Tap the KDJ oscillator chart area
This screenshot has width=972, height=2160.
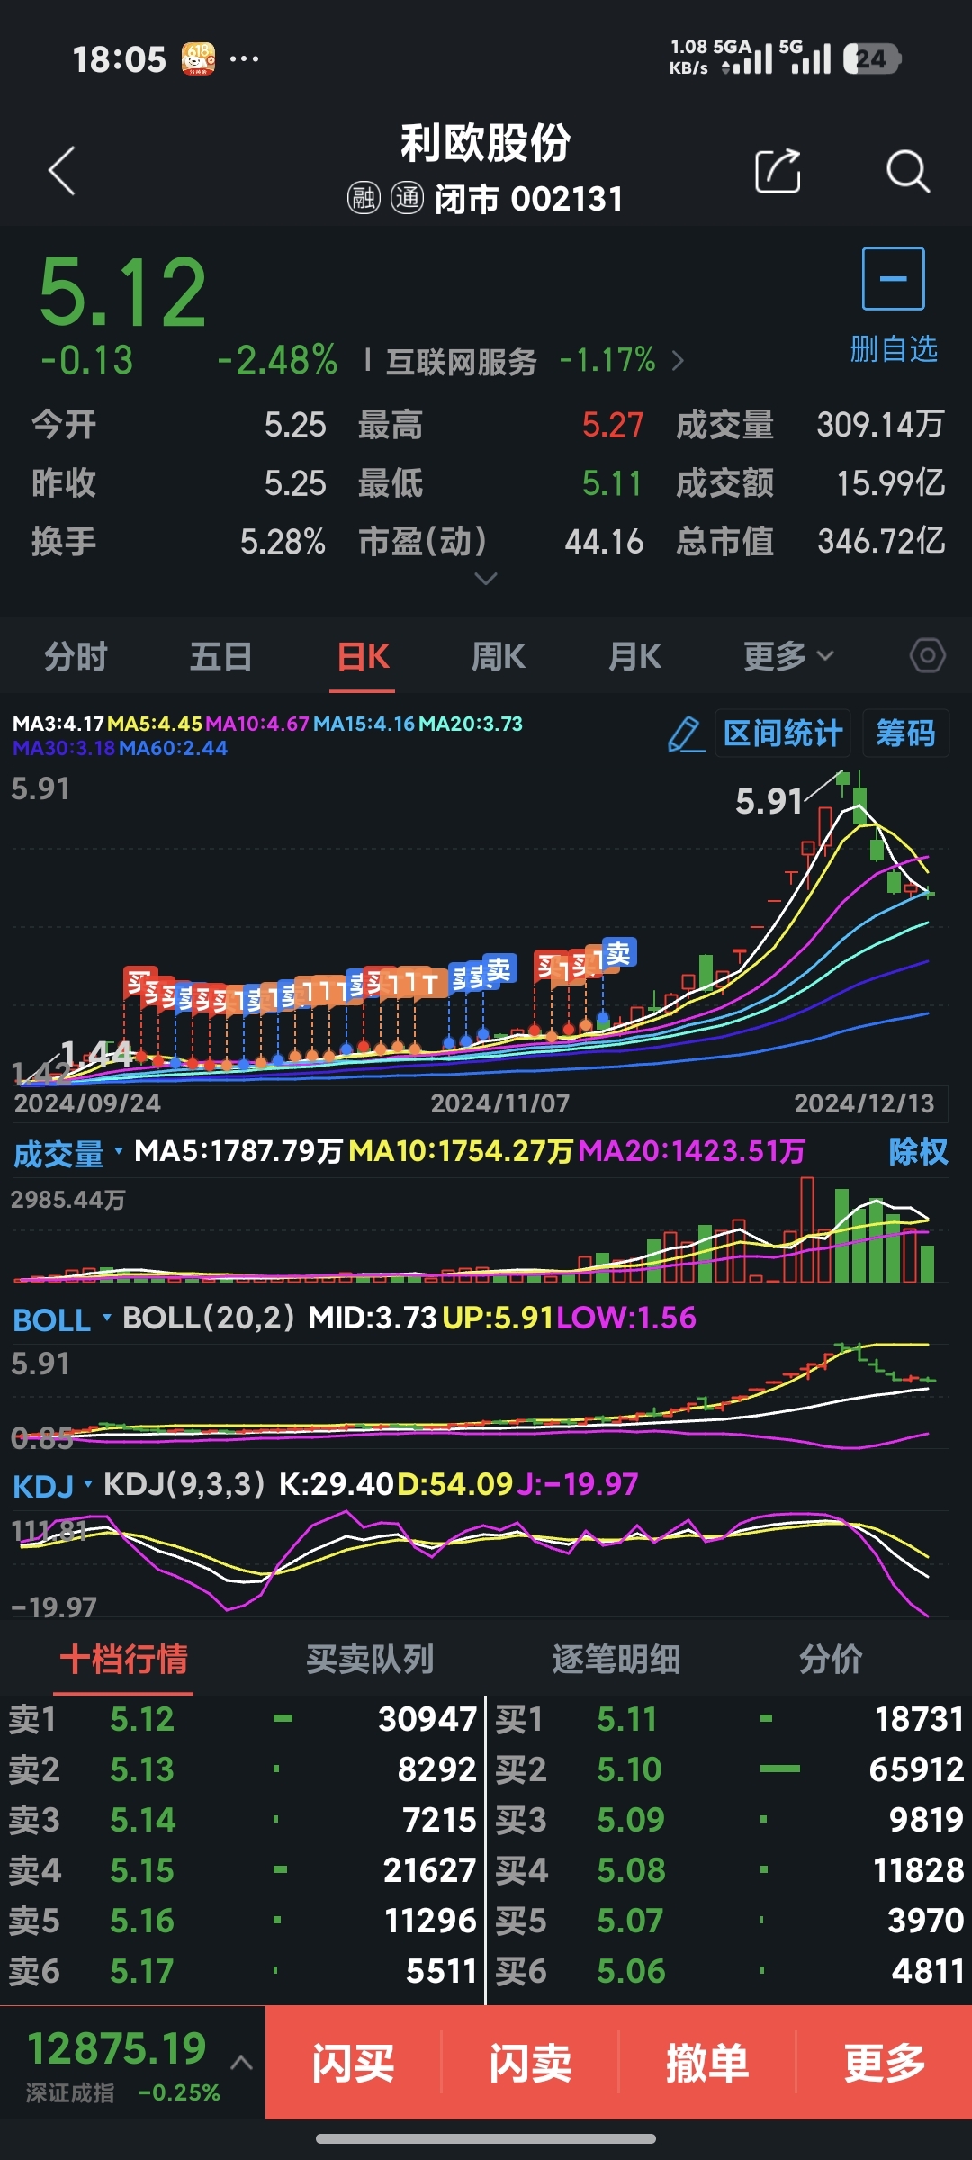coord(481,1564)
